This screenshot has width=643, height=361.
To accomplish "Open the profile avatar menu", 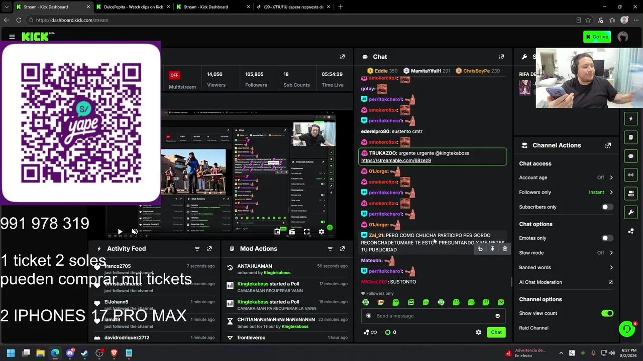I will tap(623, 37).
